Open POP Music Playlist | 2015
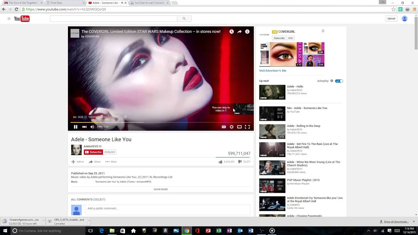Viewport: 418px width, 235px height. pyautogui.click(x=303, y=180)
